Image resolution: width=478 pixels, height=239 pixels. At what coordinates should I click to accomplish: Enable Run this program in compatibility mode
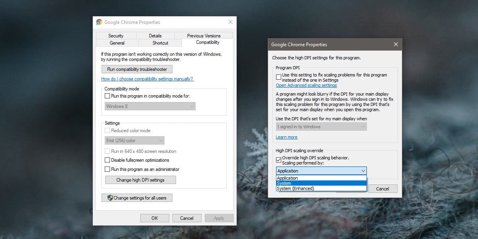[x=107, y=96]
